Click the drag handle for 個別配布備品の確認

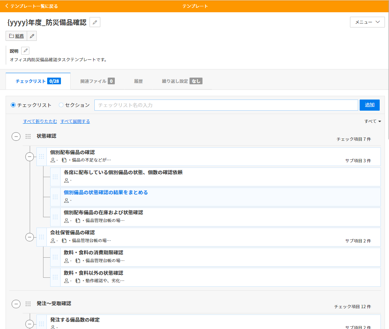(x=42, y=157)
